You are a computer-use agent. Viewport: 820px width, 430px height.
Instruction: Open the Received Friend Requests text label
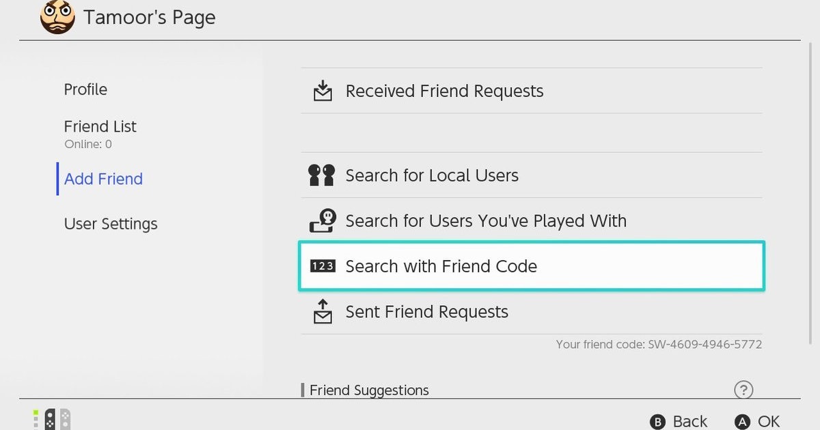tap(444, 91)
